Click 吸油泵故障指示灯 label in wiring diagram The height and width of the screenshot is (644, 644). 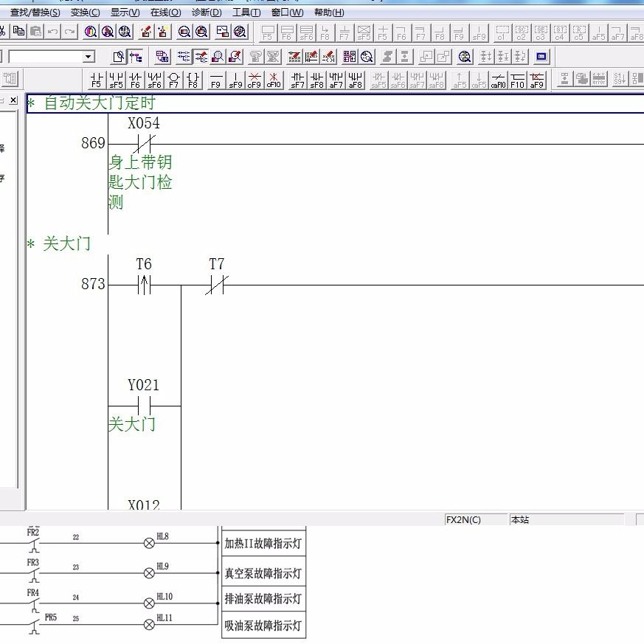(x=263, y=626)
